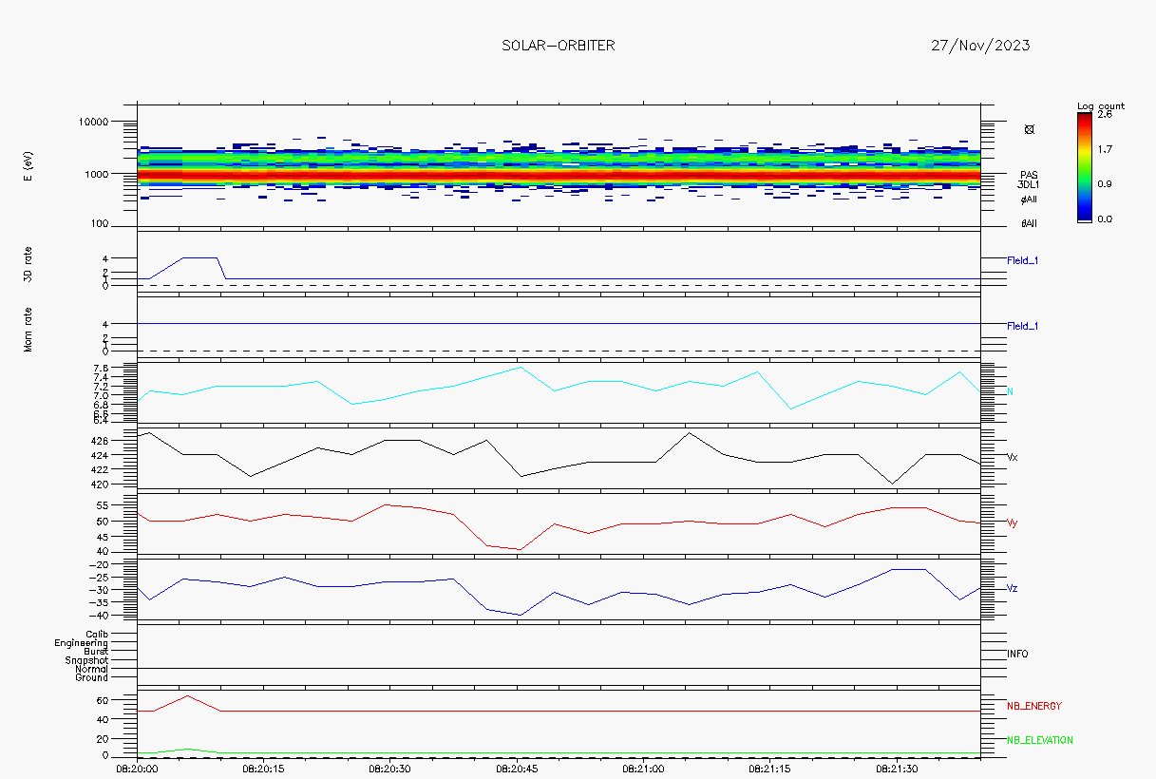
Task: Click the 45 tick on the Vy axis
Action: (103, 536)
